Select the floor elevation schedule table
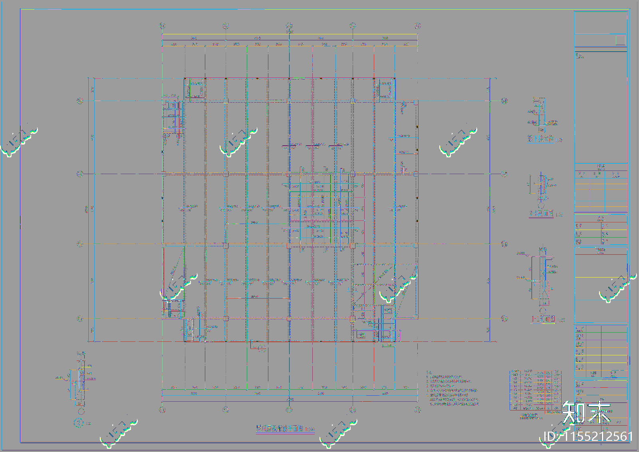Image resolution: width=639 pixels, height=452 pixels. (x=535, y=390)
